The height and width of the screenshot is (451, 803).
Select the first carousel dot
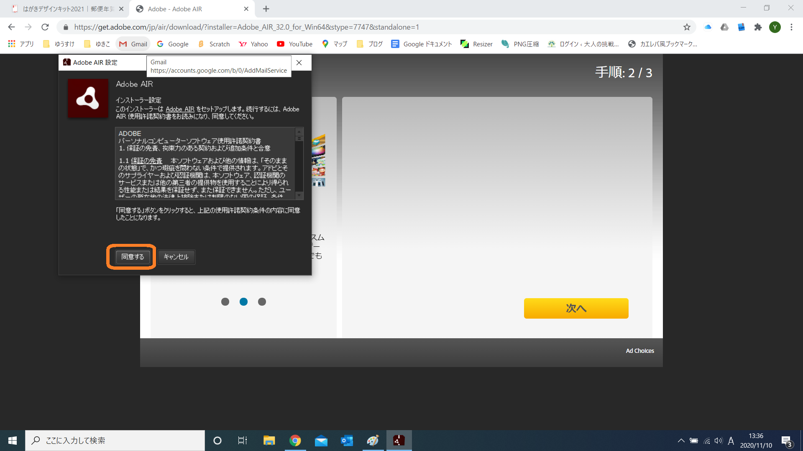point(225,302)
